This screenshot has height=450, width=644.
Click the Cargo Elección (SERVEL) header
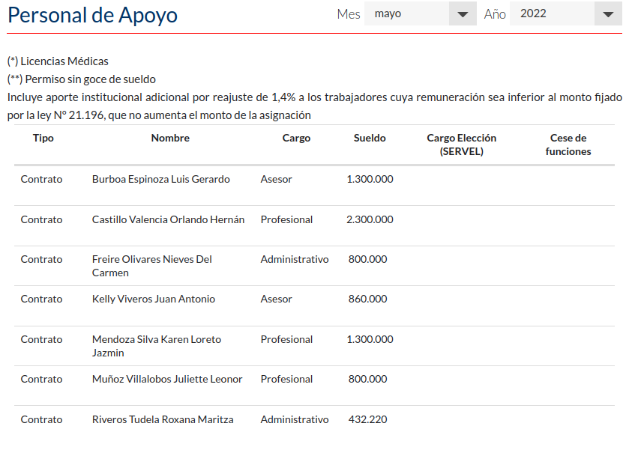[x=461, y=145]
